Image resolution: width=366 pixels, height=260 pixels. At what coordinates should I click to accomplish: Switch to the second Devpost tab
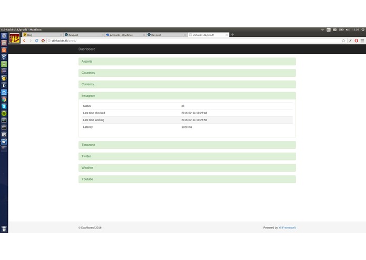click(166, 35)
